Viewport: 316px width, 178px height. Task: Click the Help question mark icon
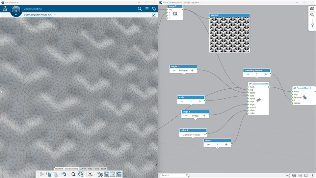pyautogui.click(x=90, y=174)
